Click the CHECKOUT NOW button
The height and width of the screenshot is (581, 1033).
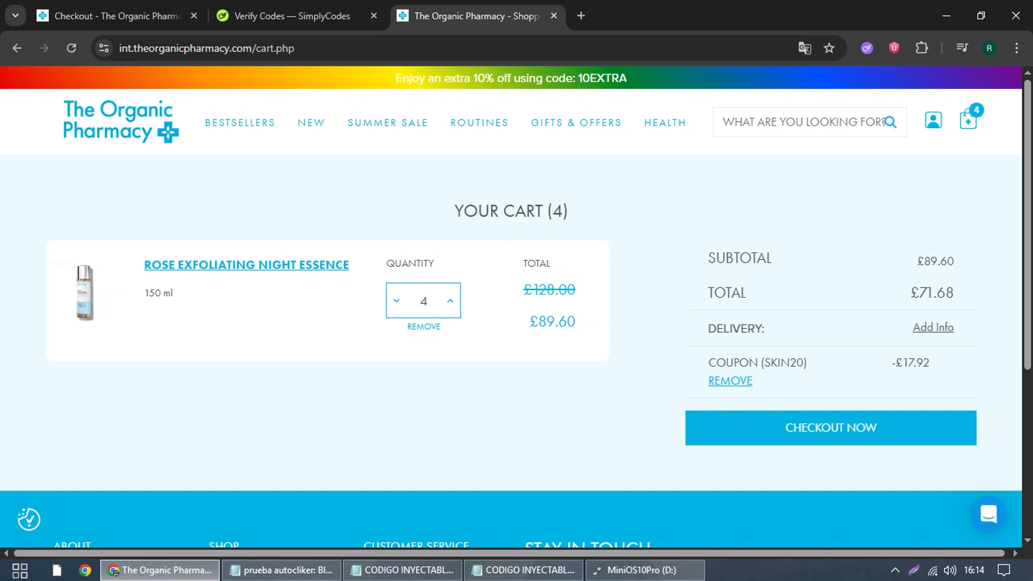click(x=831, y=428)
